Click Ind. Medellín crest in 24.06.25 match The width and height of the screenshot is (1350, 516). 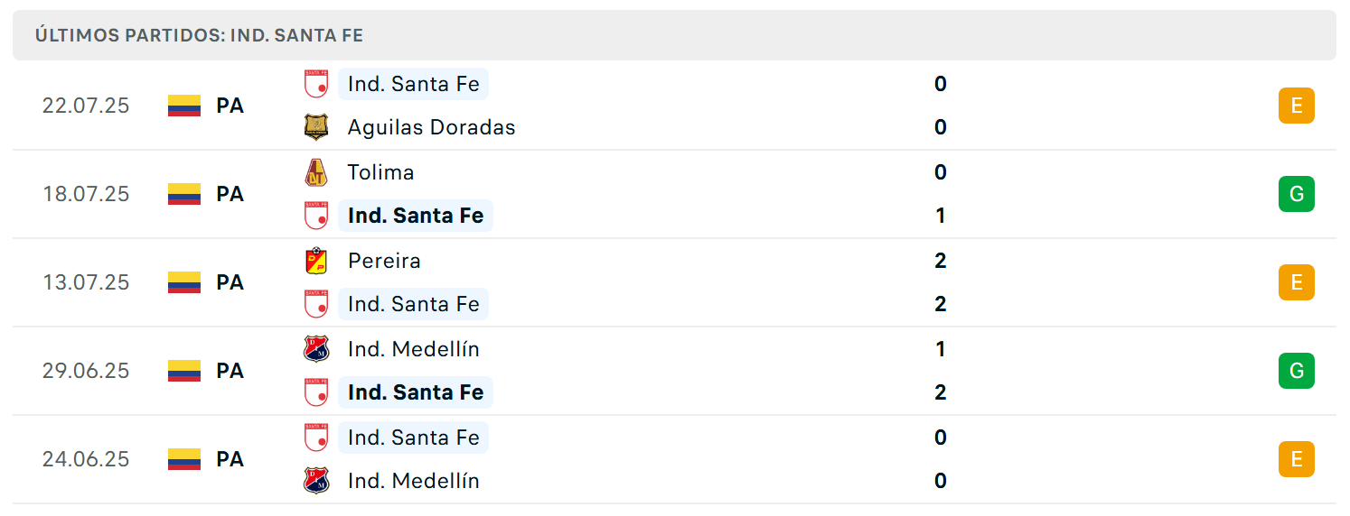coord(316,481)
